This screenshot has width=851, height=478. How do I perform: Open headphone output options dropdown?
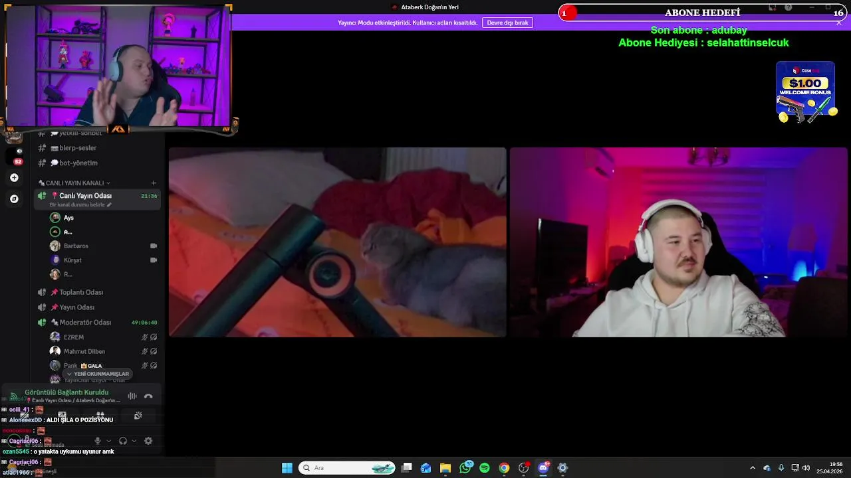(x=134, y=441)
